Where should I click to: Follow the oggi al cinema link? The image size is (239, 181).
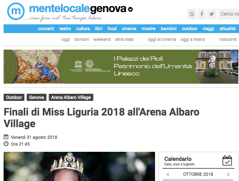[x=162, y=39]
